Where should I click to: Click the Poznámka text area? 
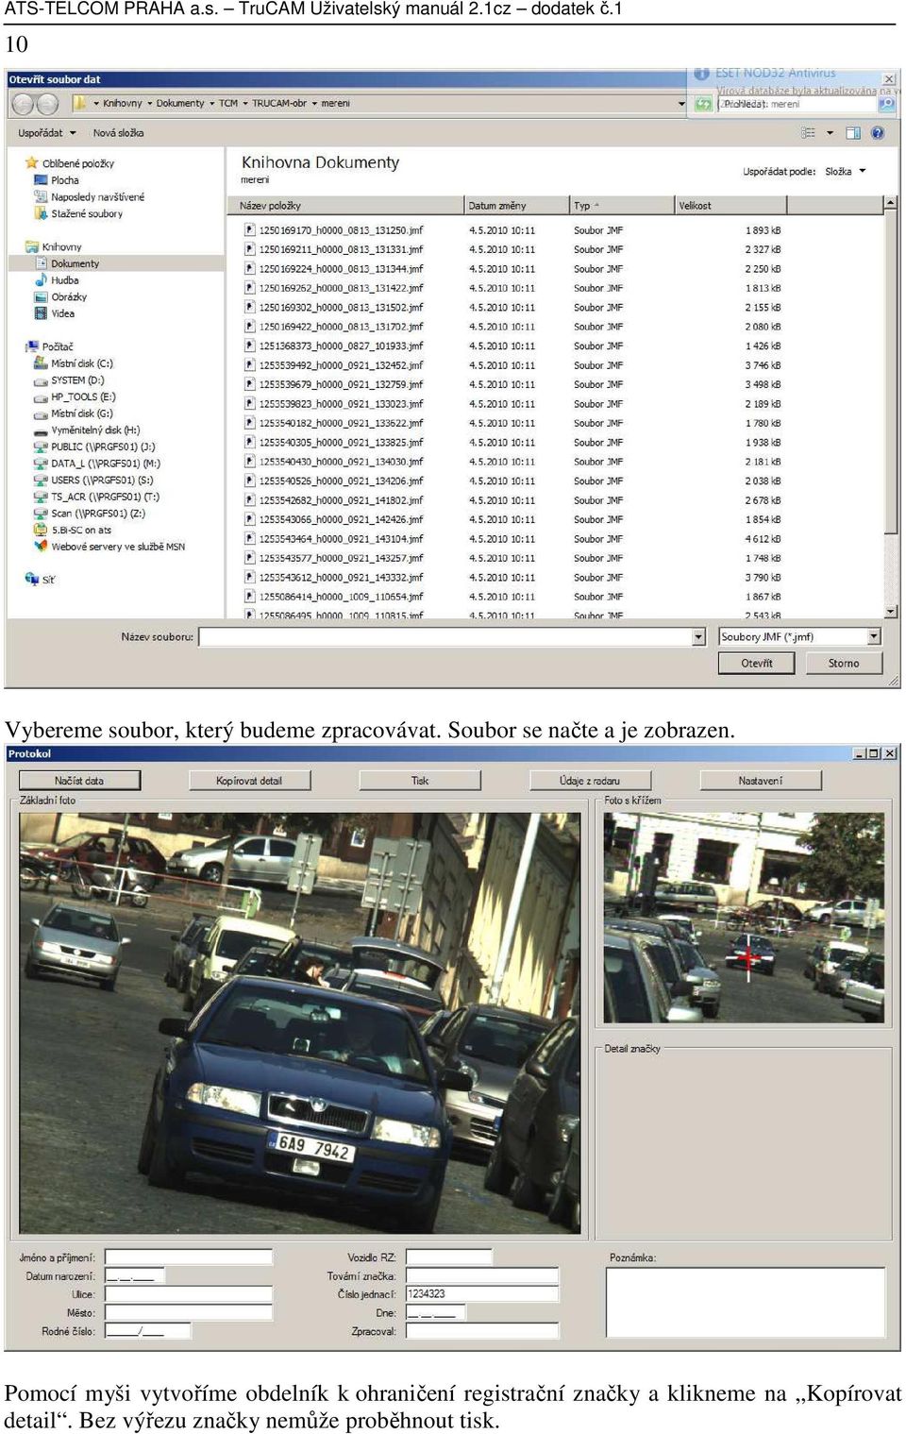point(746,1302)
